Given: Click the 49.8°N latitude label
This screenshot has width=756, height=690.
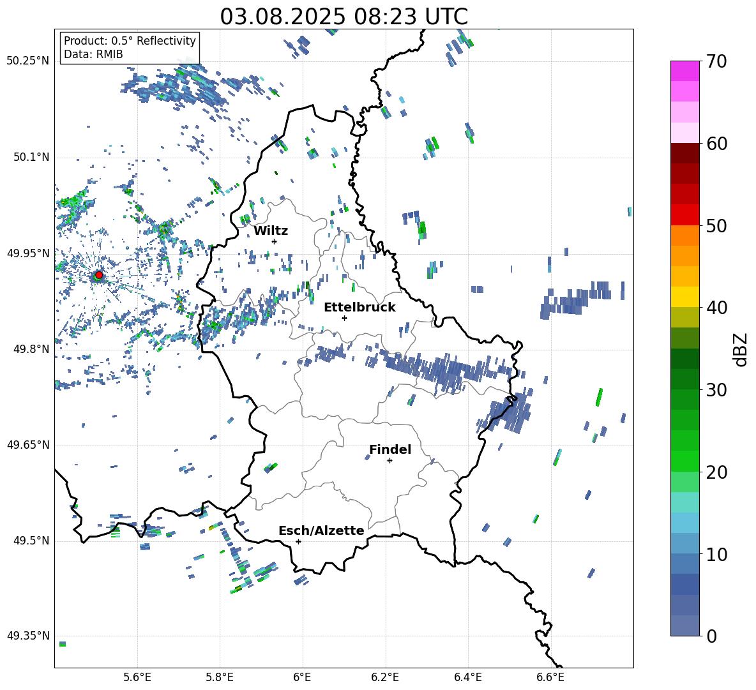Looking at the screenshot, I should [32, 349].
